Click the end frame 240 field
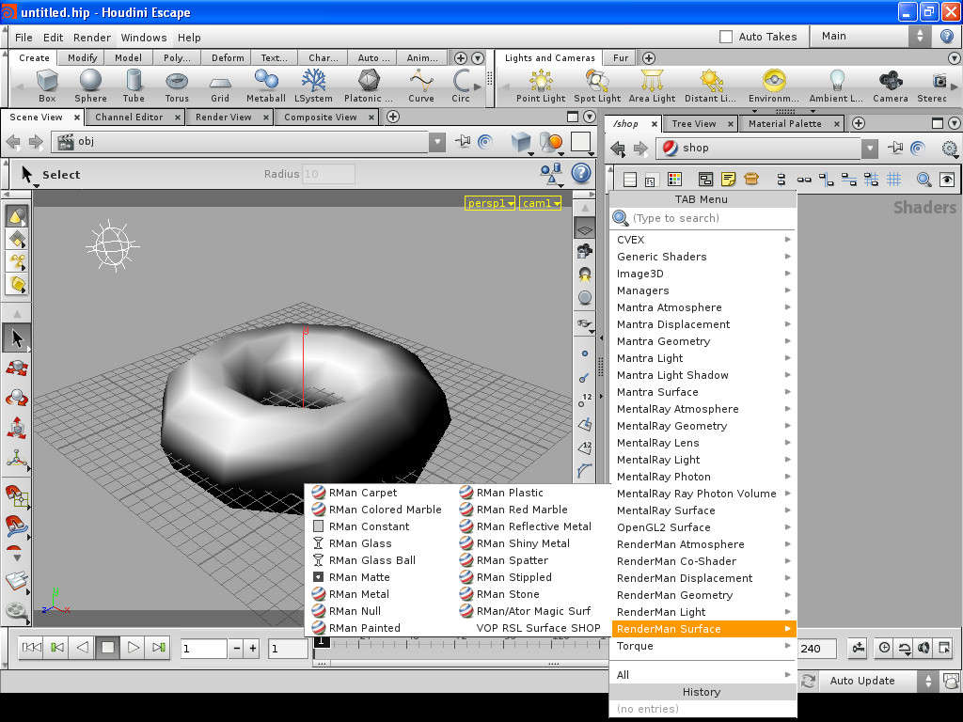The width and height of the screenshot is (963, 722). tap(817, 649)
